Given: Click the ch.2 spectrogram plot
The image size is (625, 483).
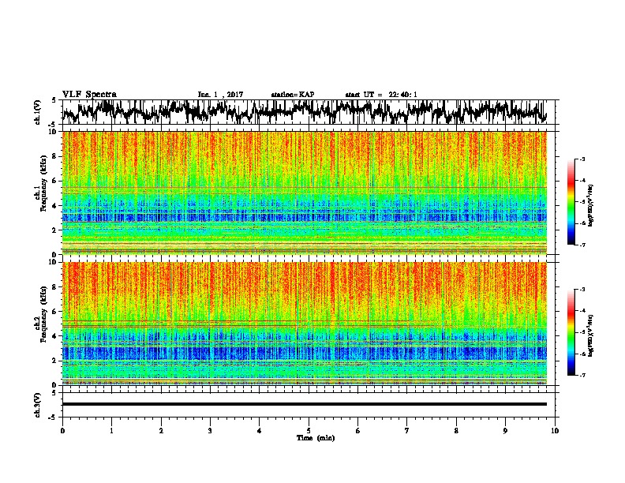Looking at the screenshot, I should click(305, 324).
